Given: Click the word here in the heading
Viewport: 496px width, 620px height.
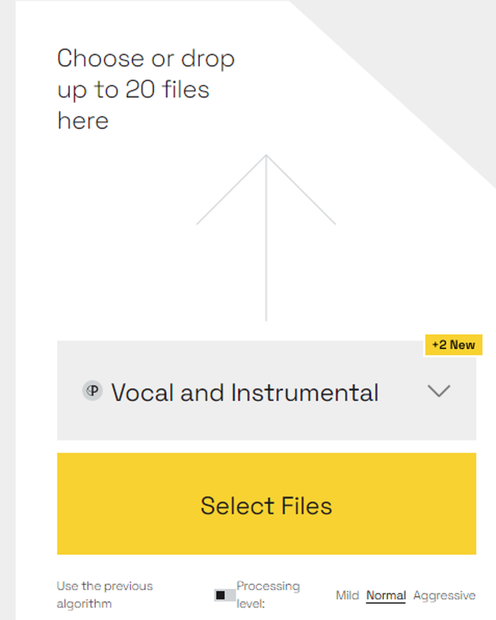Looking at the screenshot, I should 83,121.
